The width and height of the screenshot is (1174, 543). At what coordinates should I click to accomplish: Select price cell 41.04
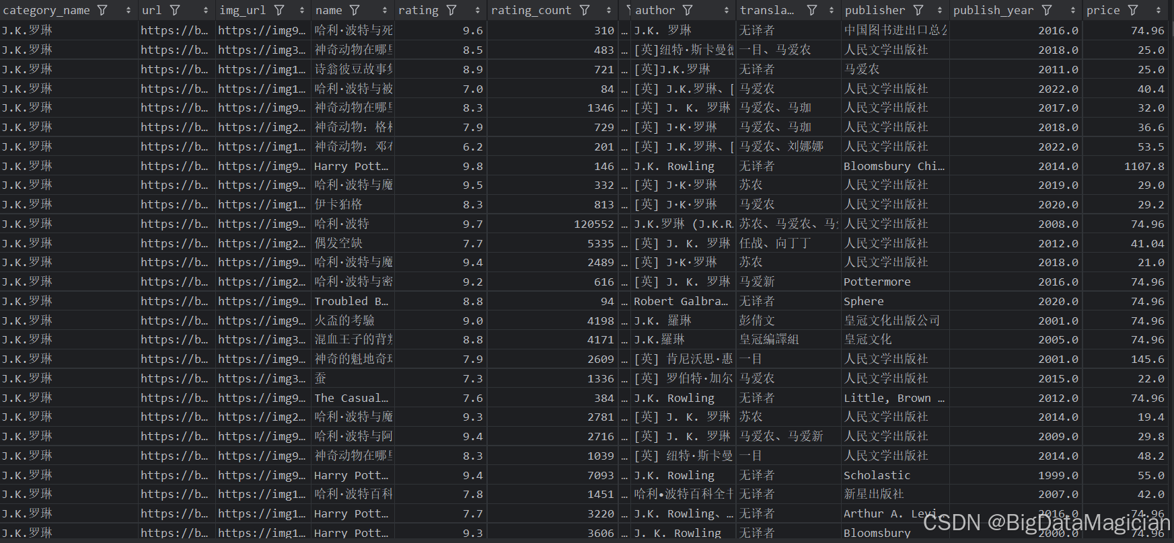pos(1148,243)
